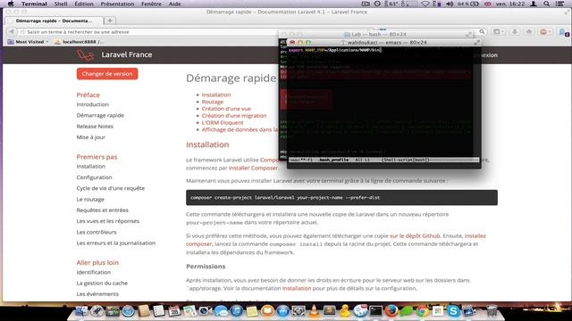Open Finder from the Dock

[x=81, y=311]
